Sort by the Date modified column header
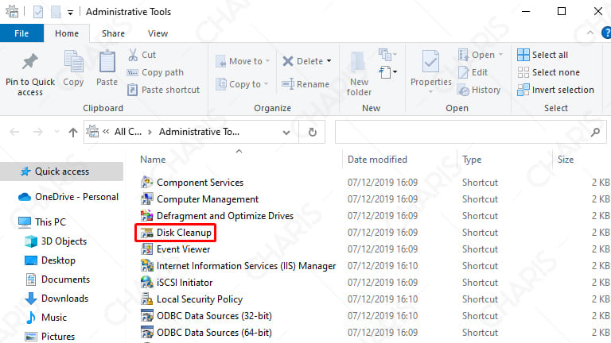Screen dimensions: 611x343 (x=377, y=160)
